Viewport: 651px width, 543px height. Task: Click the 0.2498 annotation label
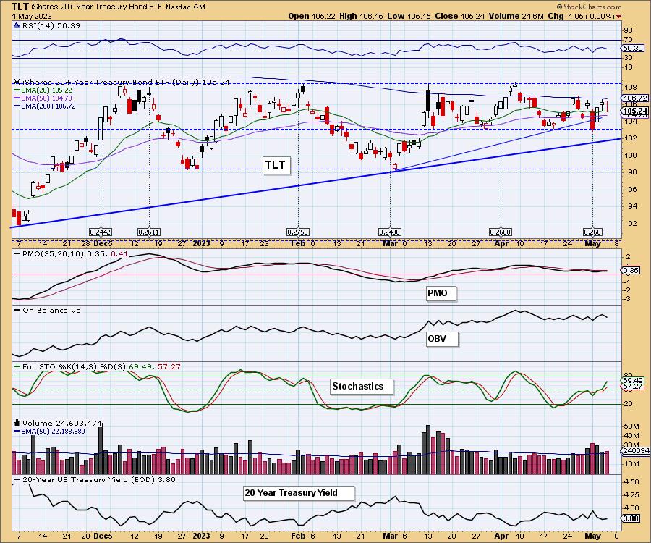click(x=390, y=232)
